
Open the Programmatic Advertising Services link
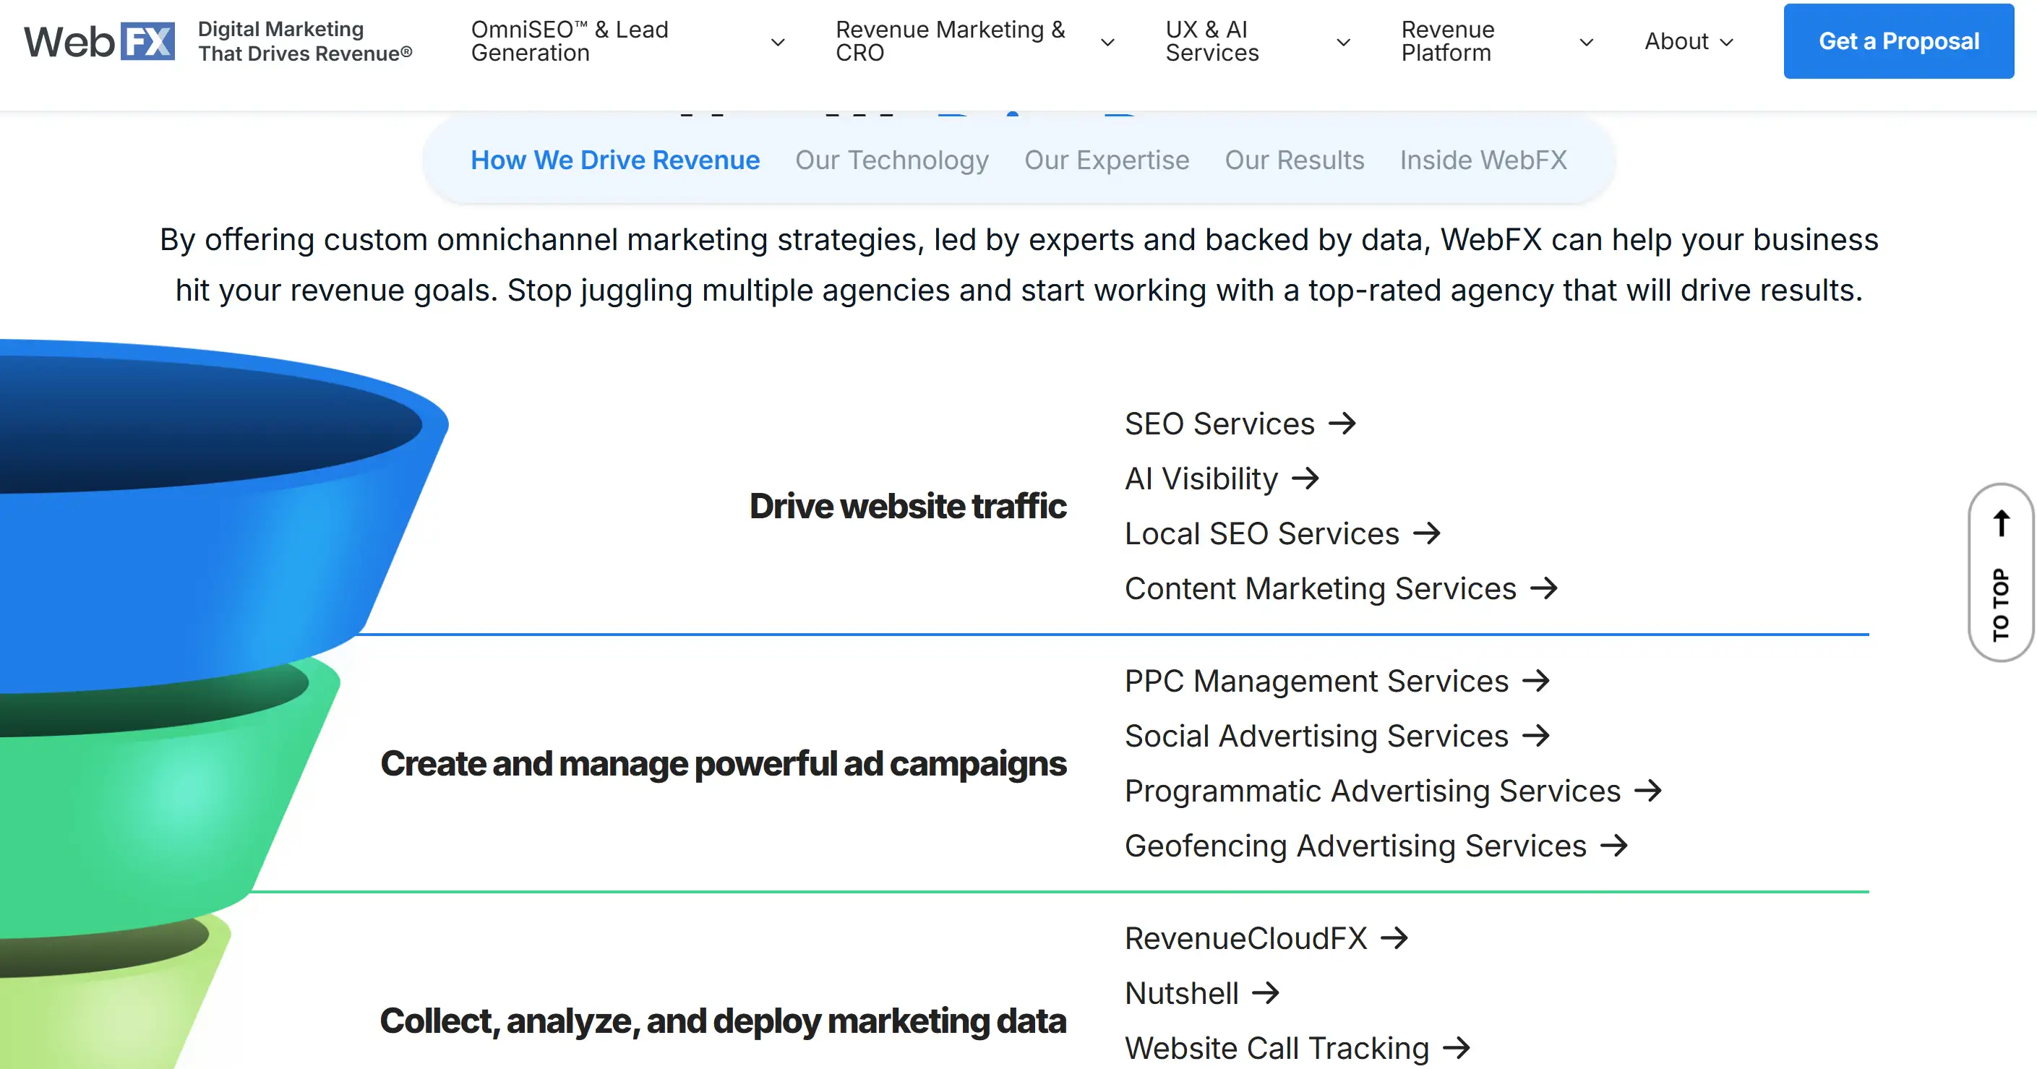[x=1373, y=791]
